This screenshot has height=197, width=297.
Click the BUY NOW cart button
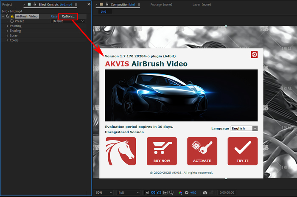[x=162, y=151]
